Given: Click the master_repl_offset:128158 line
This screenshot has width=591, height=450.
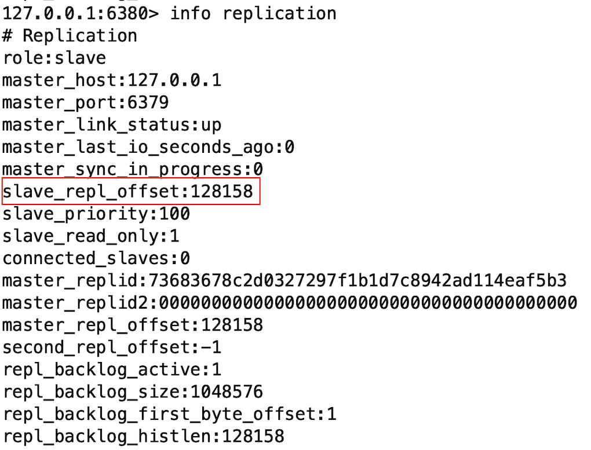Looking at the screenshot, I should (133, 325).
